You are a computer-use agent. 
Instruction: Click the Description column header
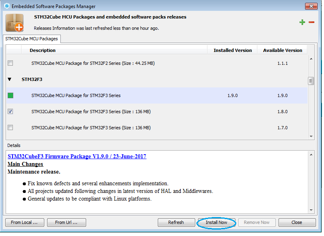tap(114, 50)
